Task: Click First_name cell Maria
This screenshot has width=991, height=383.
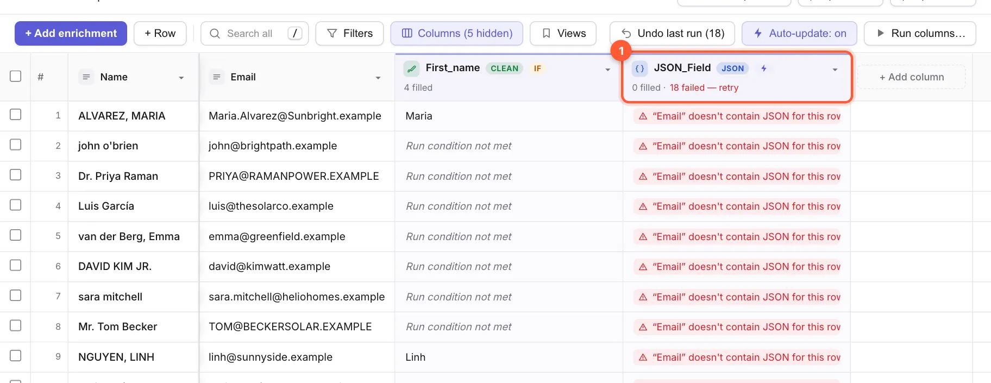Action: pyautogui.click(x=509, y=116)
